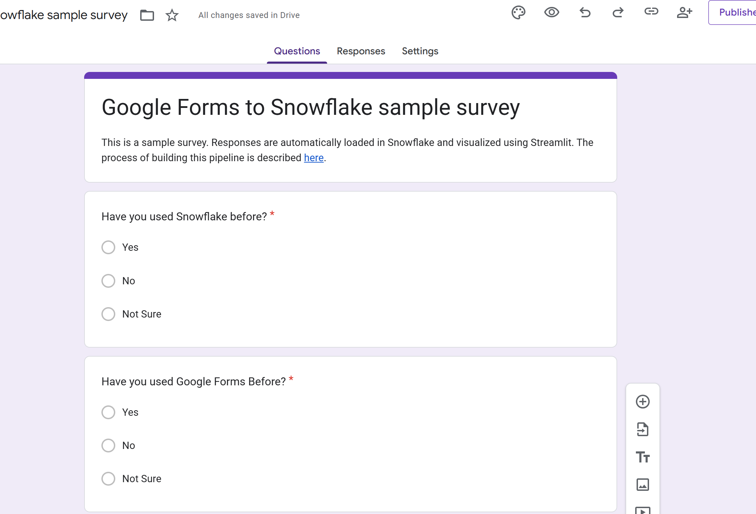Click the Redo arrow icon
Image resolution: width=756 pixels, height=514 pixels.
618,13
